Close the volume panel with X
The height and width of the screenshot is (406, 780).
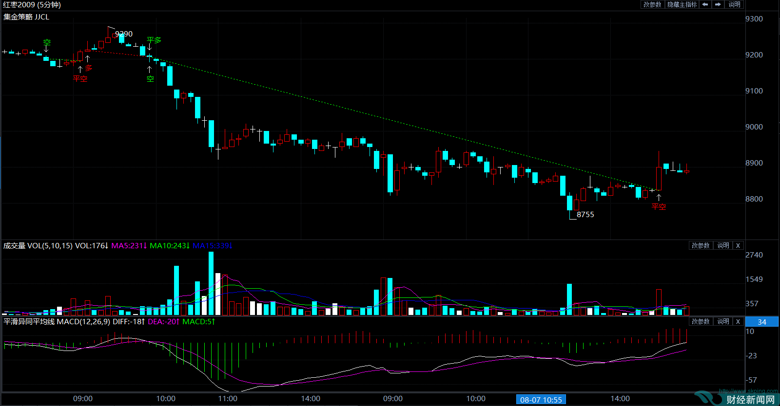[738, 245]
